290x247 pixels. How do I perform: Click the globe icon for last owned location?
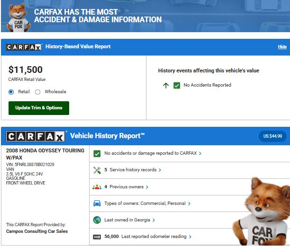pyautogui.click(x=97, y=220)
